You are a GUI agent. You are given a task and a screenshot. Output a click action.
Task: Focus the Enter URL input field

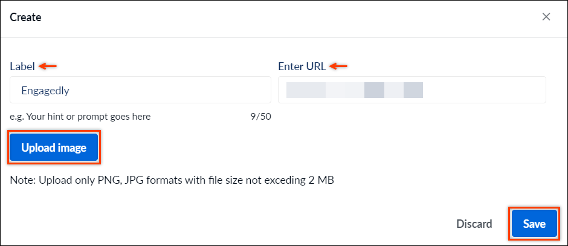click(412, 90)
